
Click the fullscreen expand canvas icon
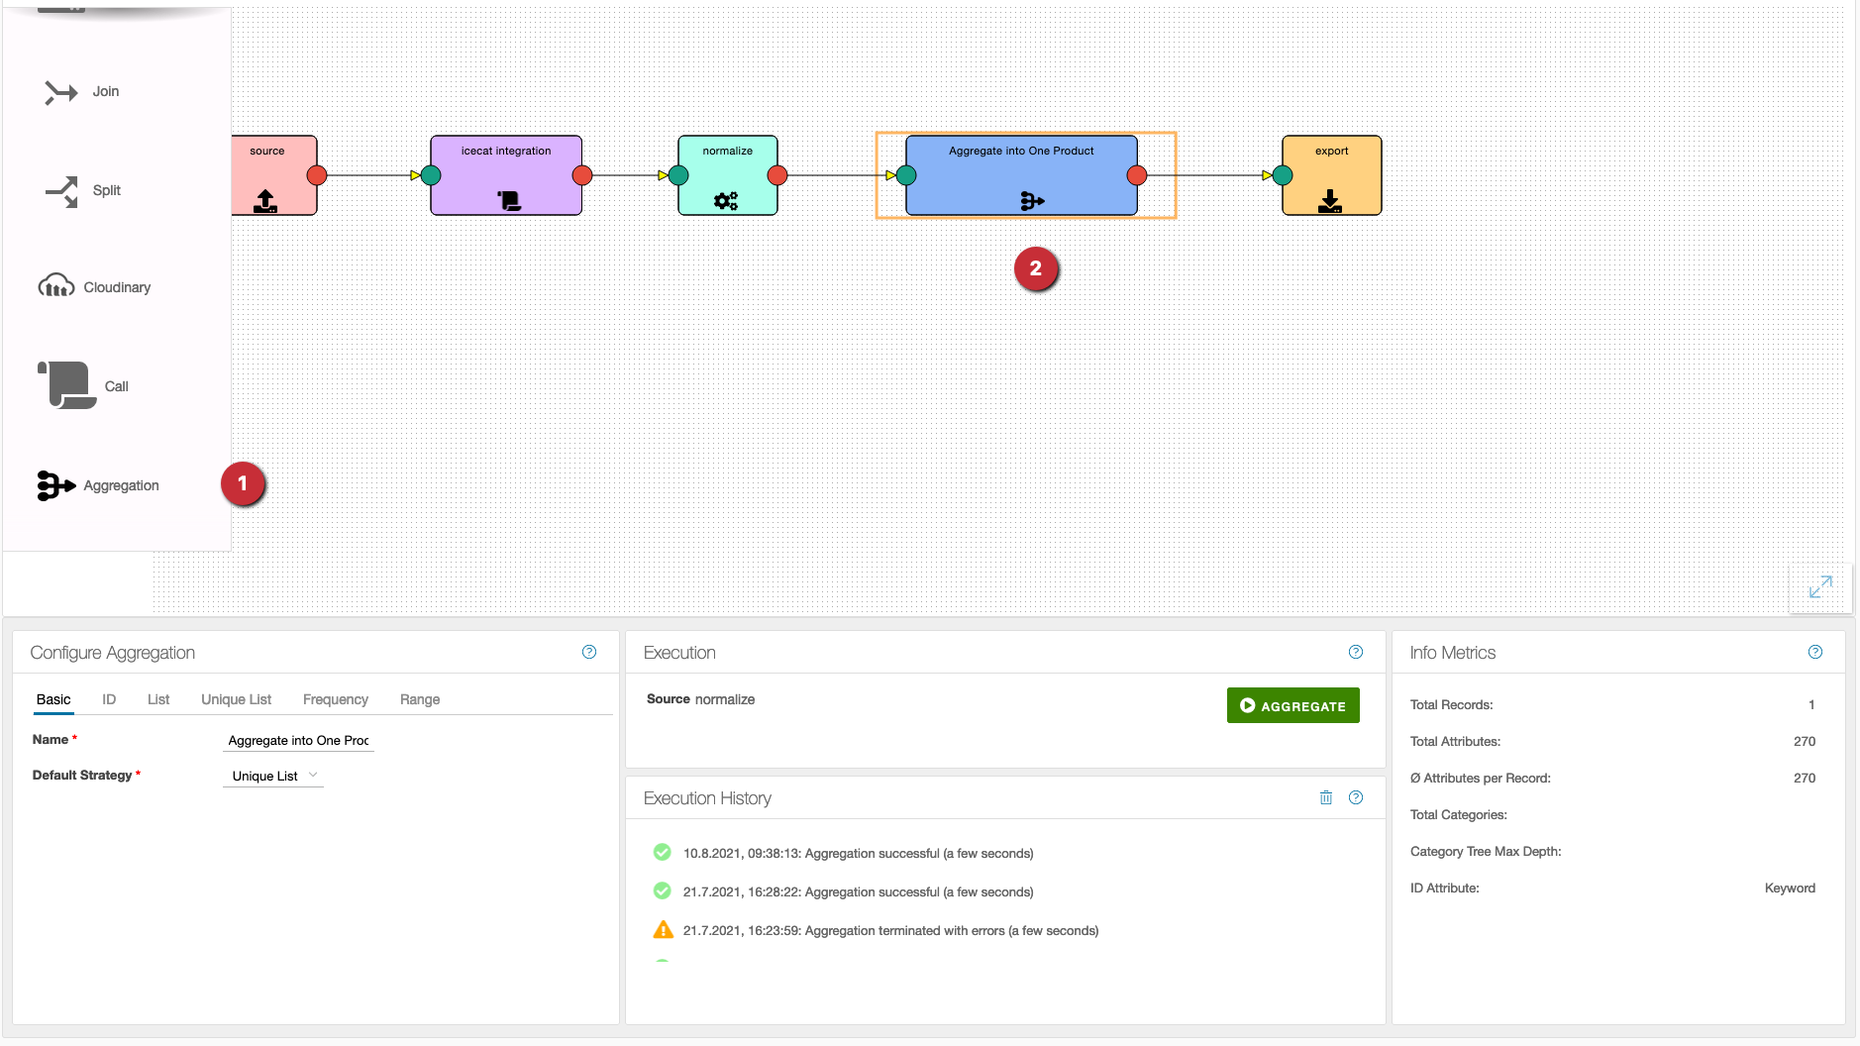(1820, 587)
